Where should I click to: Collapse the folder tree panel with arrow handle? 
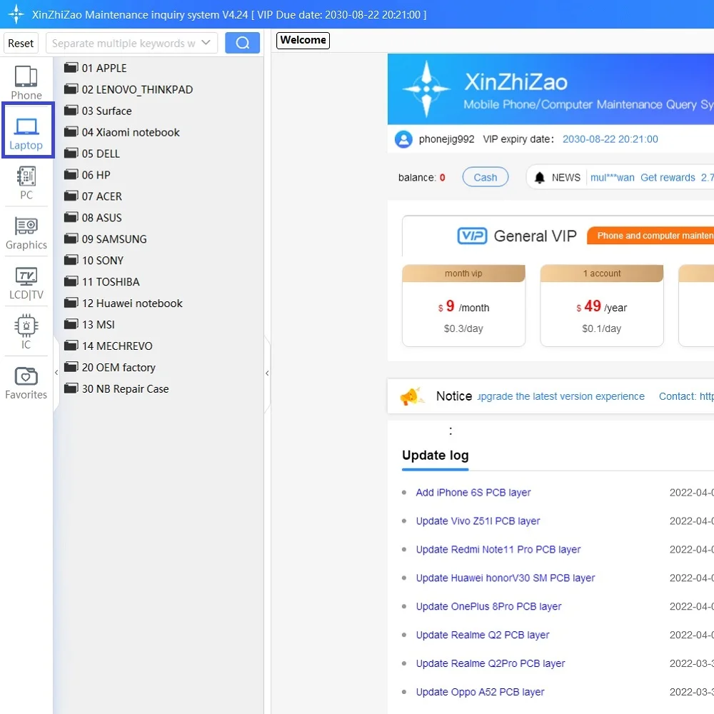[x=267, y=373]
